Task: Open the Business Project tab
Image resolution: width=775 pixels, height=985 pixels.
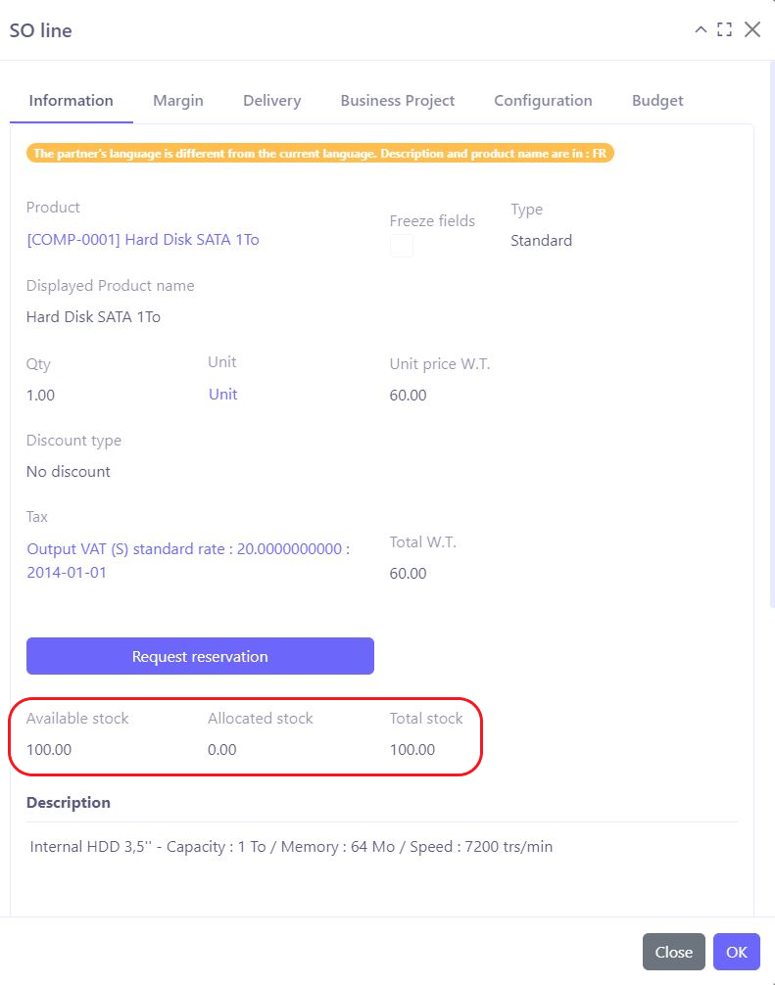Action: (x=397, y=100)
